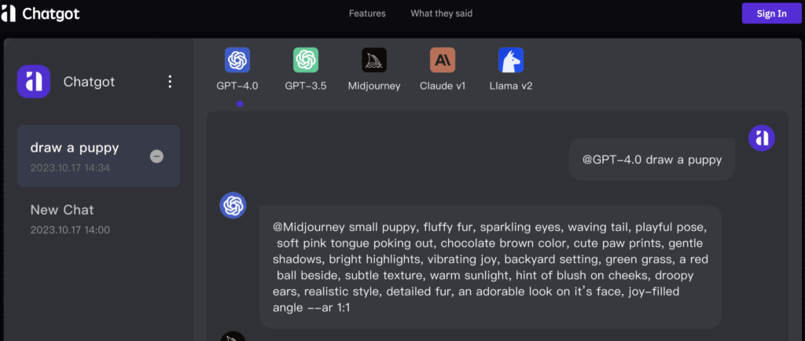
Task: Switch to the GPT-3.5 tab label
Action: [306, 86]
